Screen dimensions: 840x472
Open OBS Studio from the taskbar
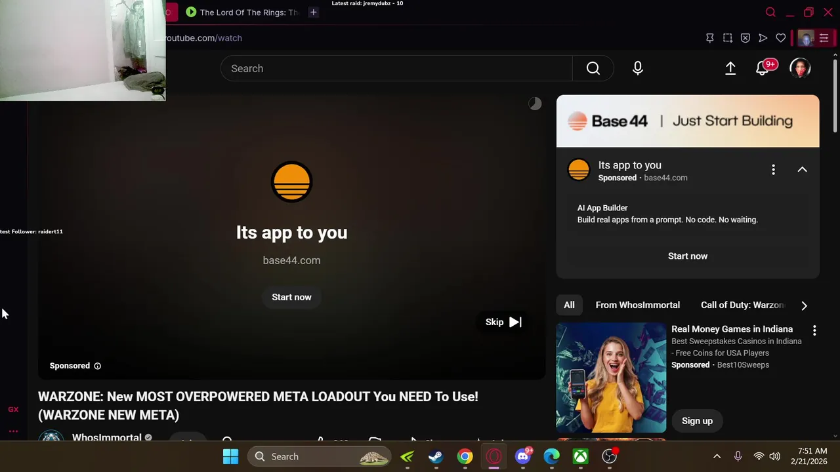click(610, 456)
